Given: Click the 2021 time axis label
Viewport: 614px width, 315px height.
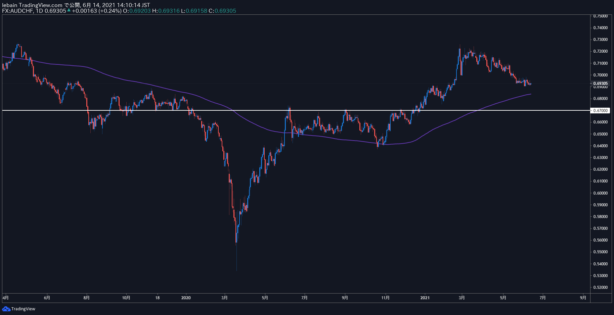Looking at the screenshot, I should (425, 298).
